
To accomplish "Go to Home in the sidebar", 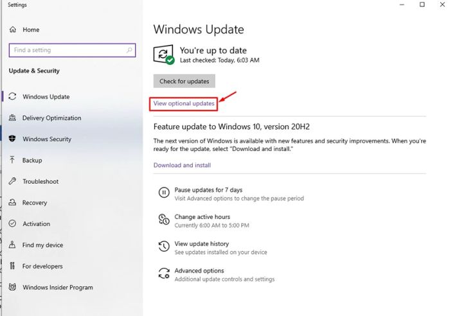I will (x=31, y=30).
